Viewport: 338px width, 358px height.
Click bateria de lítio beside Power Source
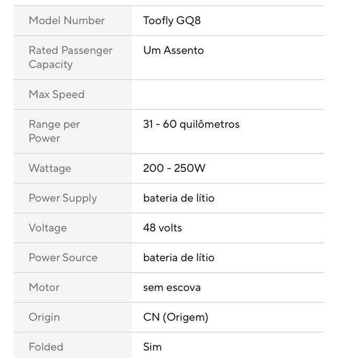(179, 258)
